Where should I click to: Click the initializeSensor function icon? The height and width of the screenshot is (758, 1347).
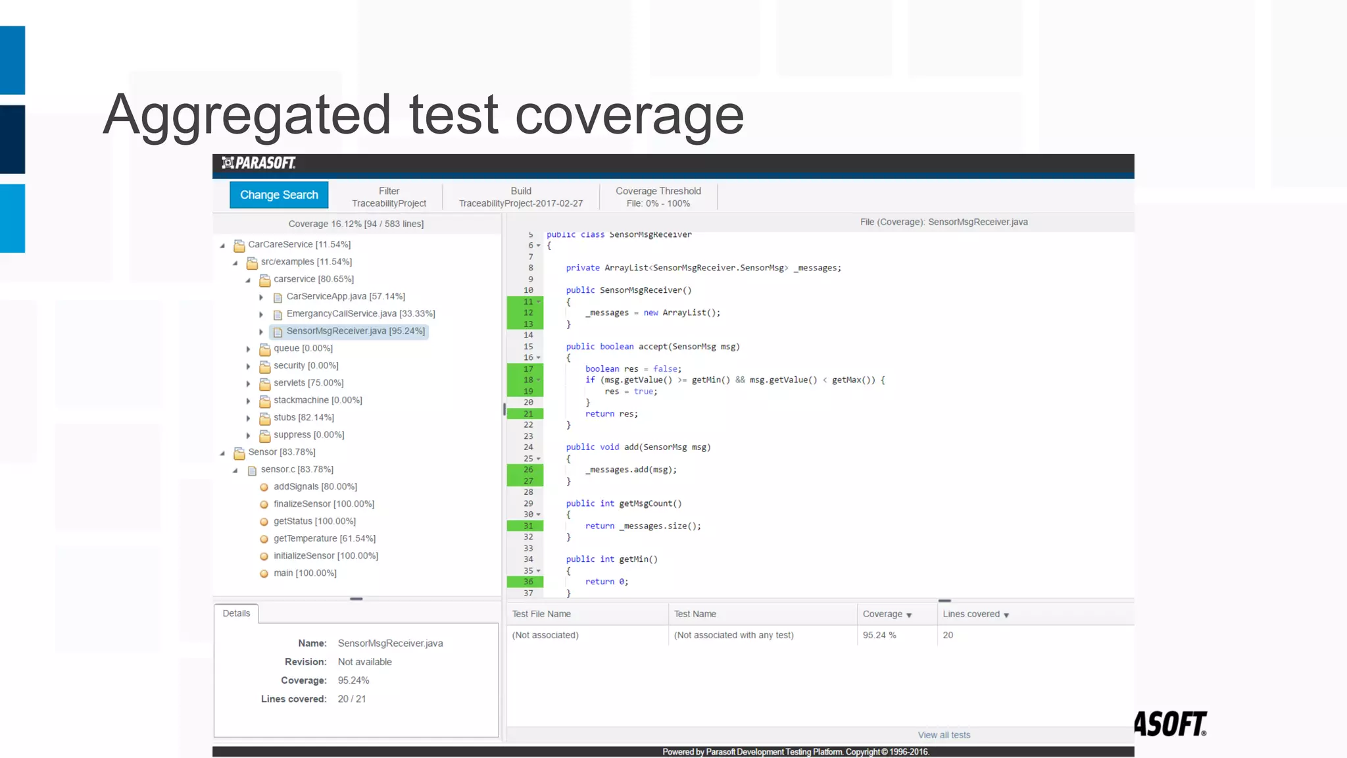tap(264, 557)
